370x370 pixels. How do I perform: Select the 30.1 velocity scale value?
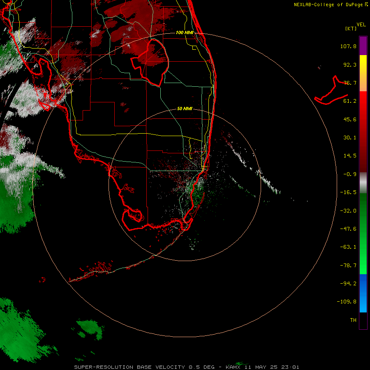click(x=350, y=138)
